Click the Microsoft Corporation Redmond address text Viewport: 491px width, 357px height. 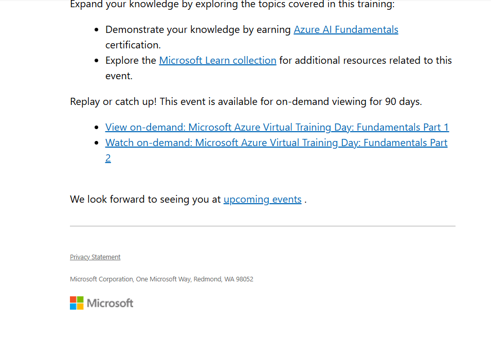[161, 279]
